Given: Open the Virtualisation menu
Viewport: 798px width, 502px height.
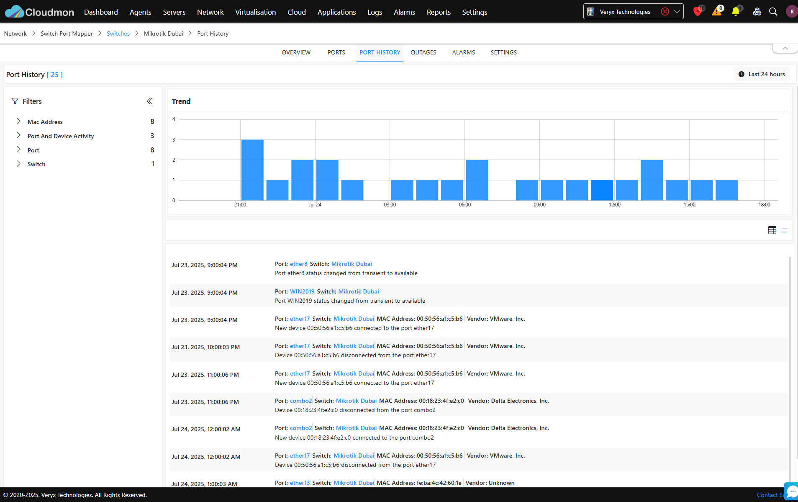Looking at the screenshot, I should point(255,12).
